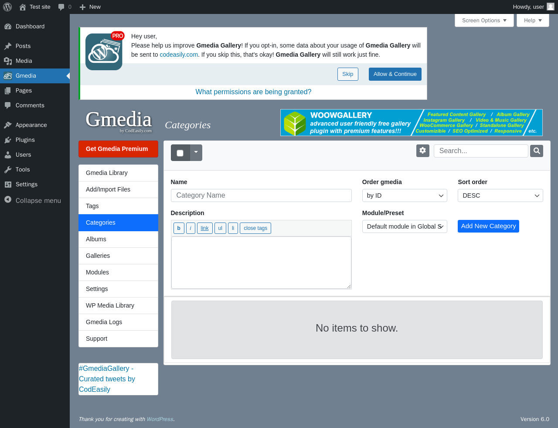
Task: Focus the Description text area
Action: (x=261, y=263)
